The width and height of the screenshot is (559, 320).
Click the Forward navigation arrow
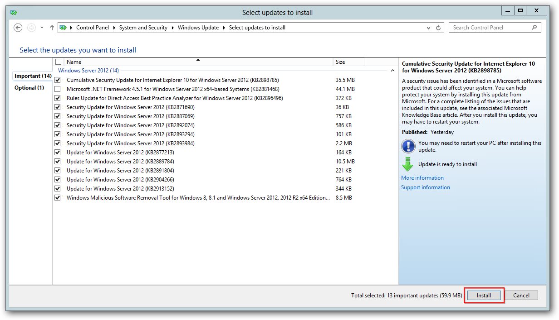click(x=31, y=28)
